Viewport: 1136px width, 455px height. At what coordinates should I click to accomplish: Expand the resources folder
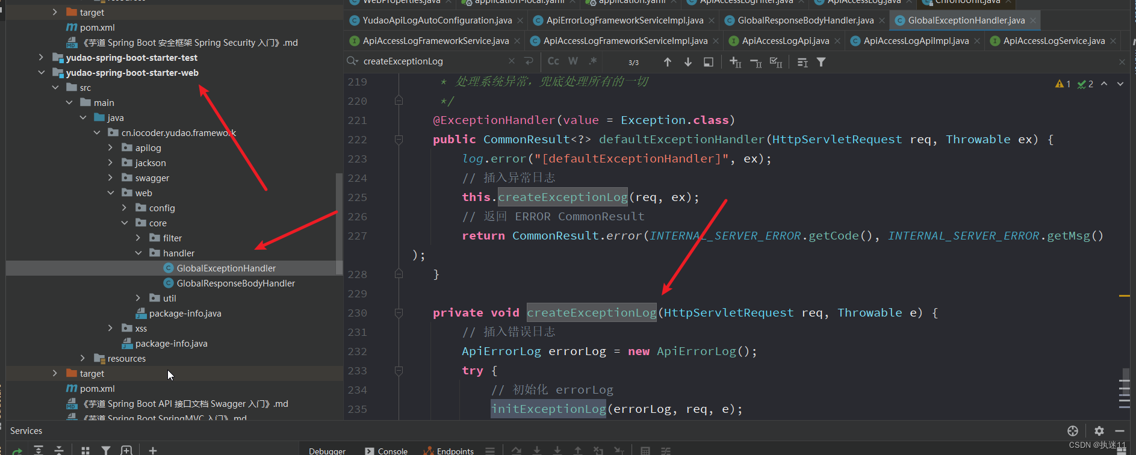point(82,359)
